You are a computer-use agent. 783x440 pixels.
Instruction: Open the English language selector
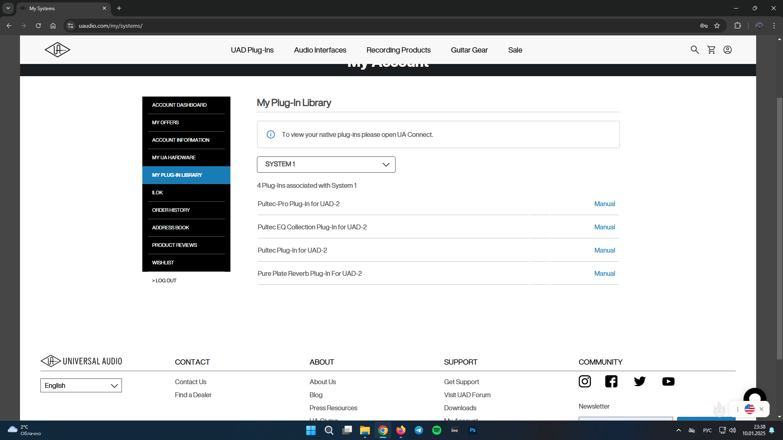[x=81, y=385]
